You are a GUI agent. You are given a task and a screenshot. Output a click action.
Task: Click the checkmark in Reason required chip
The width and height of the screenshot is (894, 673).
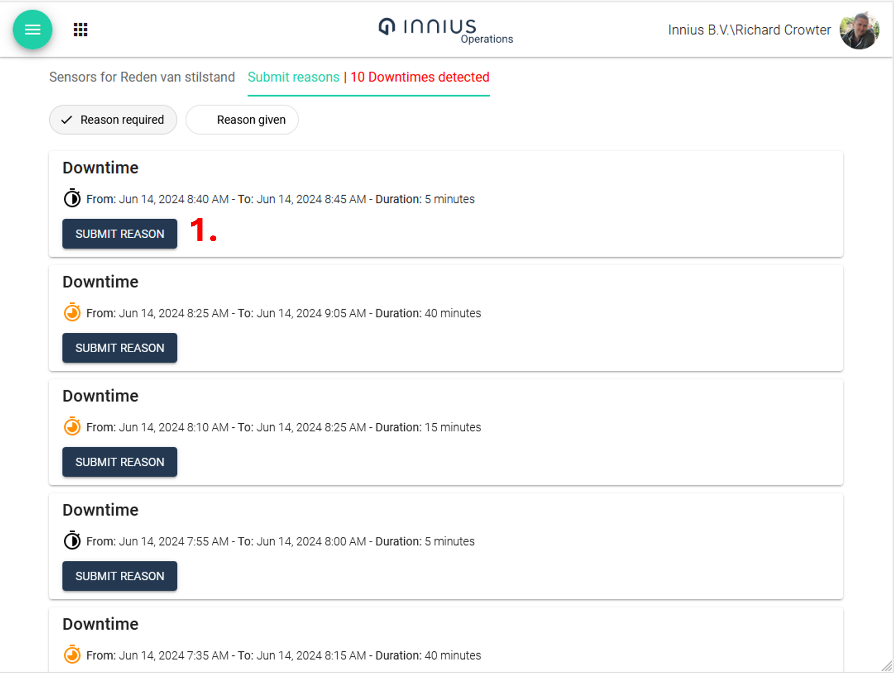coord(67,120)
